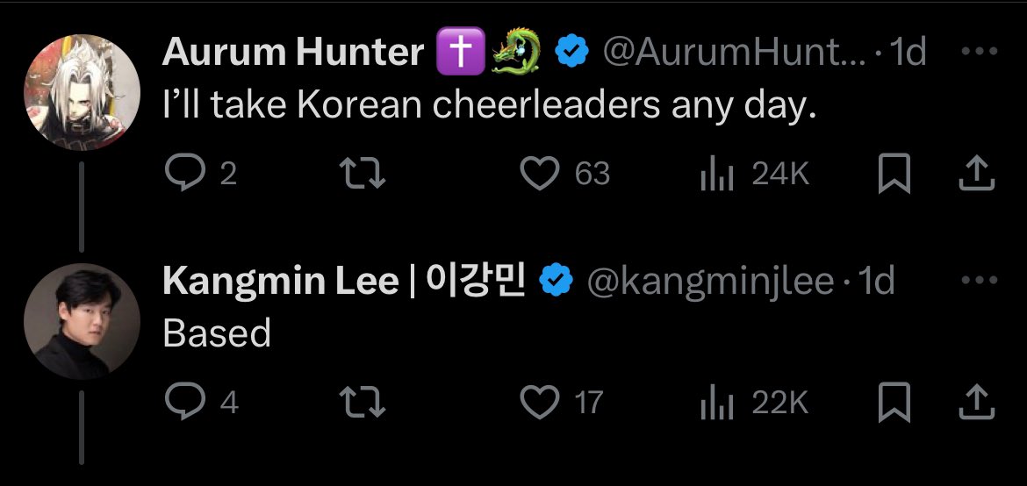Viewport: 1027px width, 486px height.
Task: Bookmark Aurum Hunter's tweet
Action: pos(893,175)
